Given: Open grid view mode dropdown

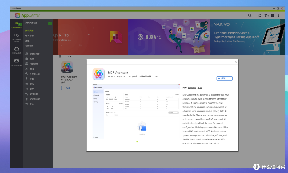Looking at the screenshot, I should tap(61, 56).
